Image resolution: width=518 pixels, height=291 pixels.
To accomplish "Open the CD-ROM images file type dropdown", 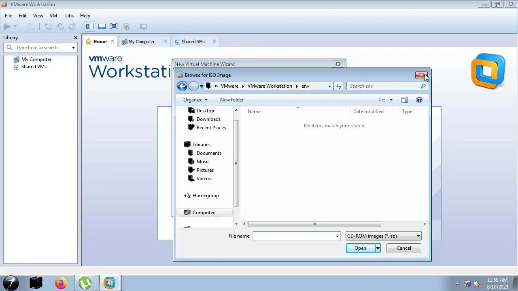I will point(384,236).
